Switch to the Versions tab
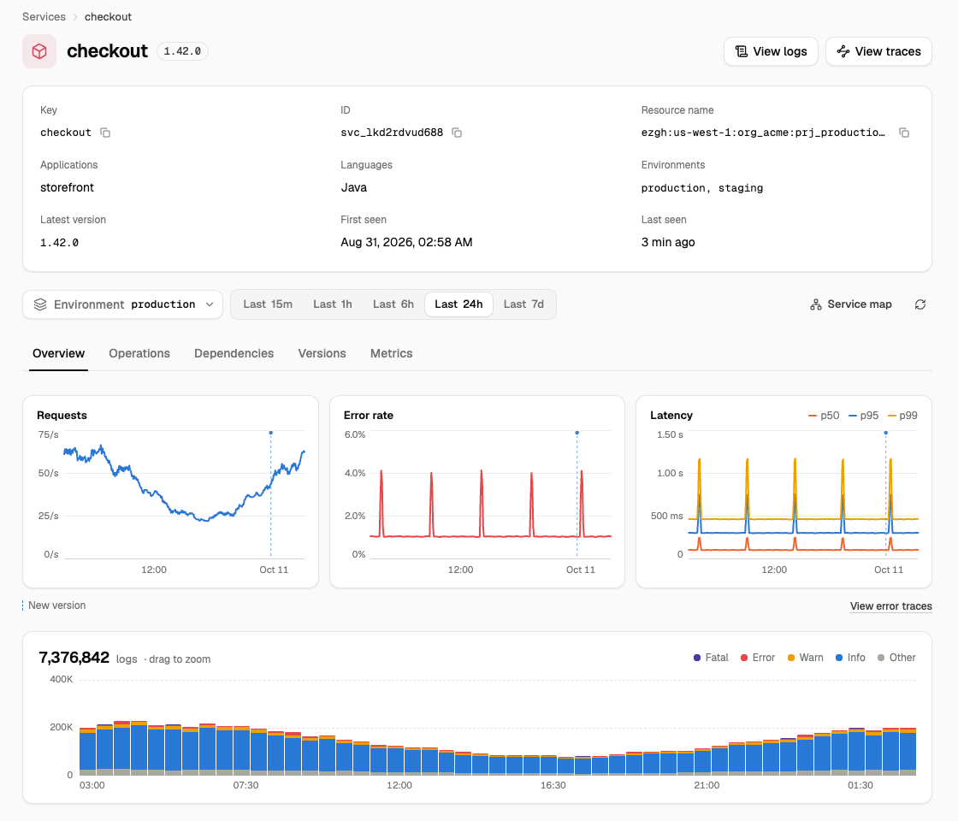 322,354
